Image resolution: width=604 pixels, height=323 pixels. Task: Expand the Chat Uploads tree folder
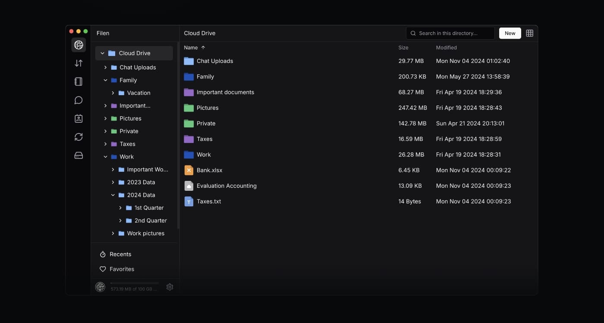coord(105,68)
